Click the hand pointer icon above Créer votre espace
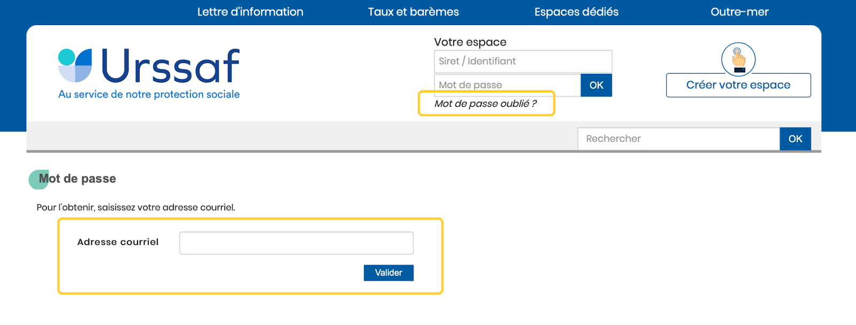Viewport: 856px width, 325px height. [x=738, y=59]
